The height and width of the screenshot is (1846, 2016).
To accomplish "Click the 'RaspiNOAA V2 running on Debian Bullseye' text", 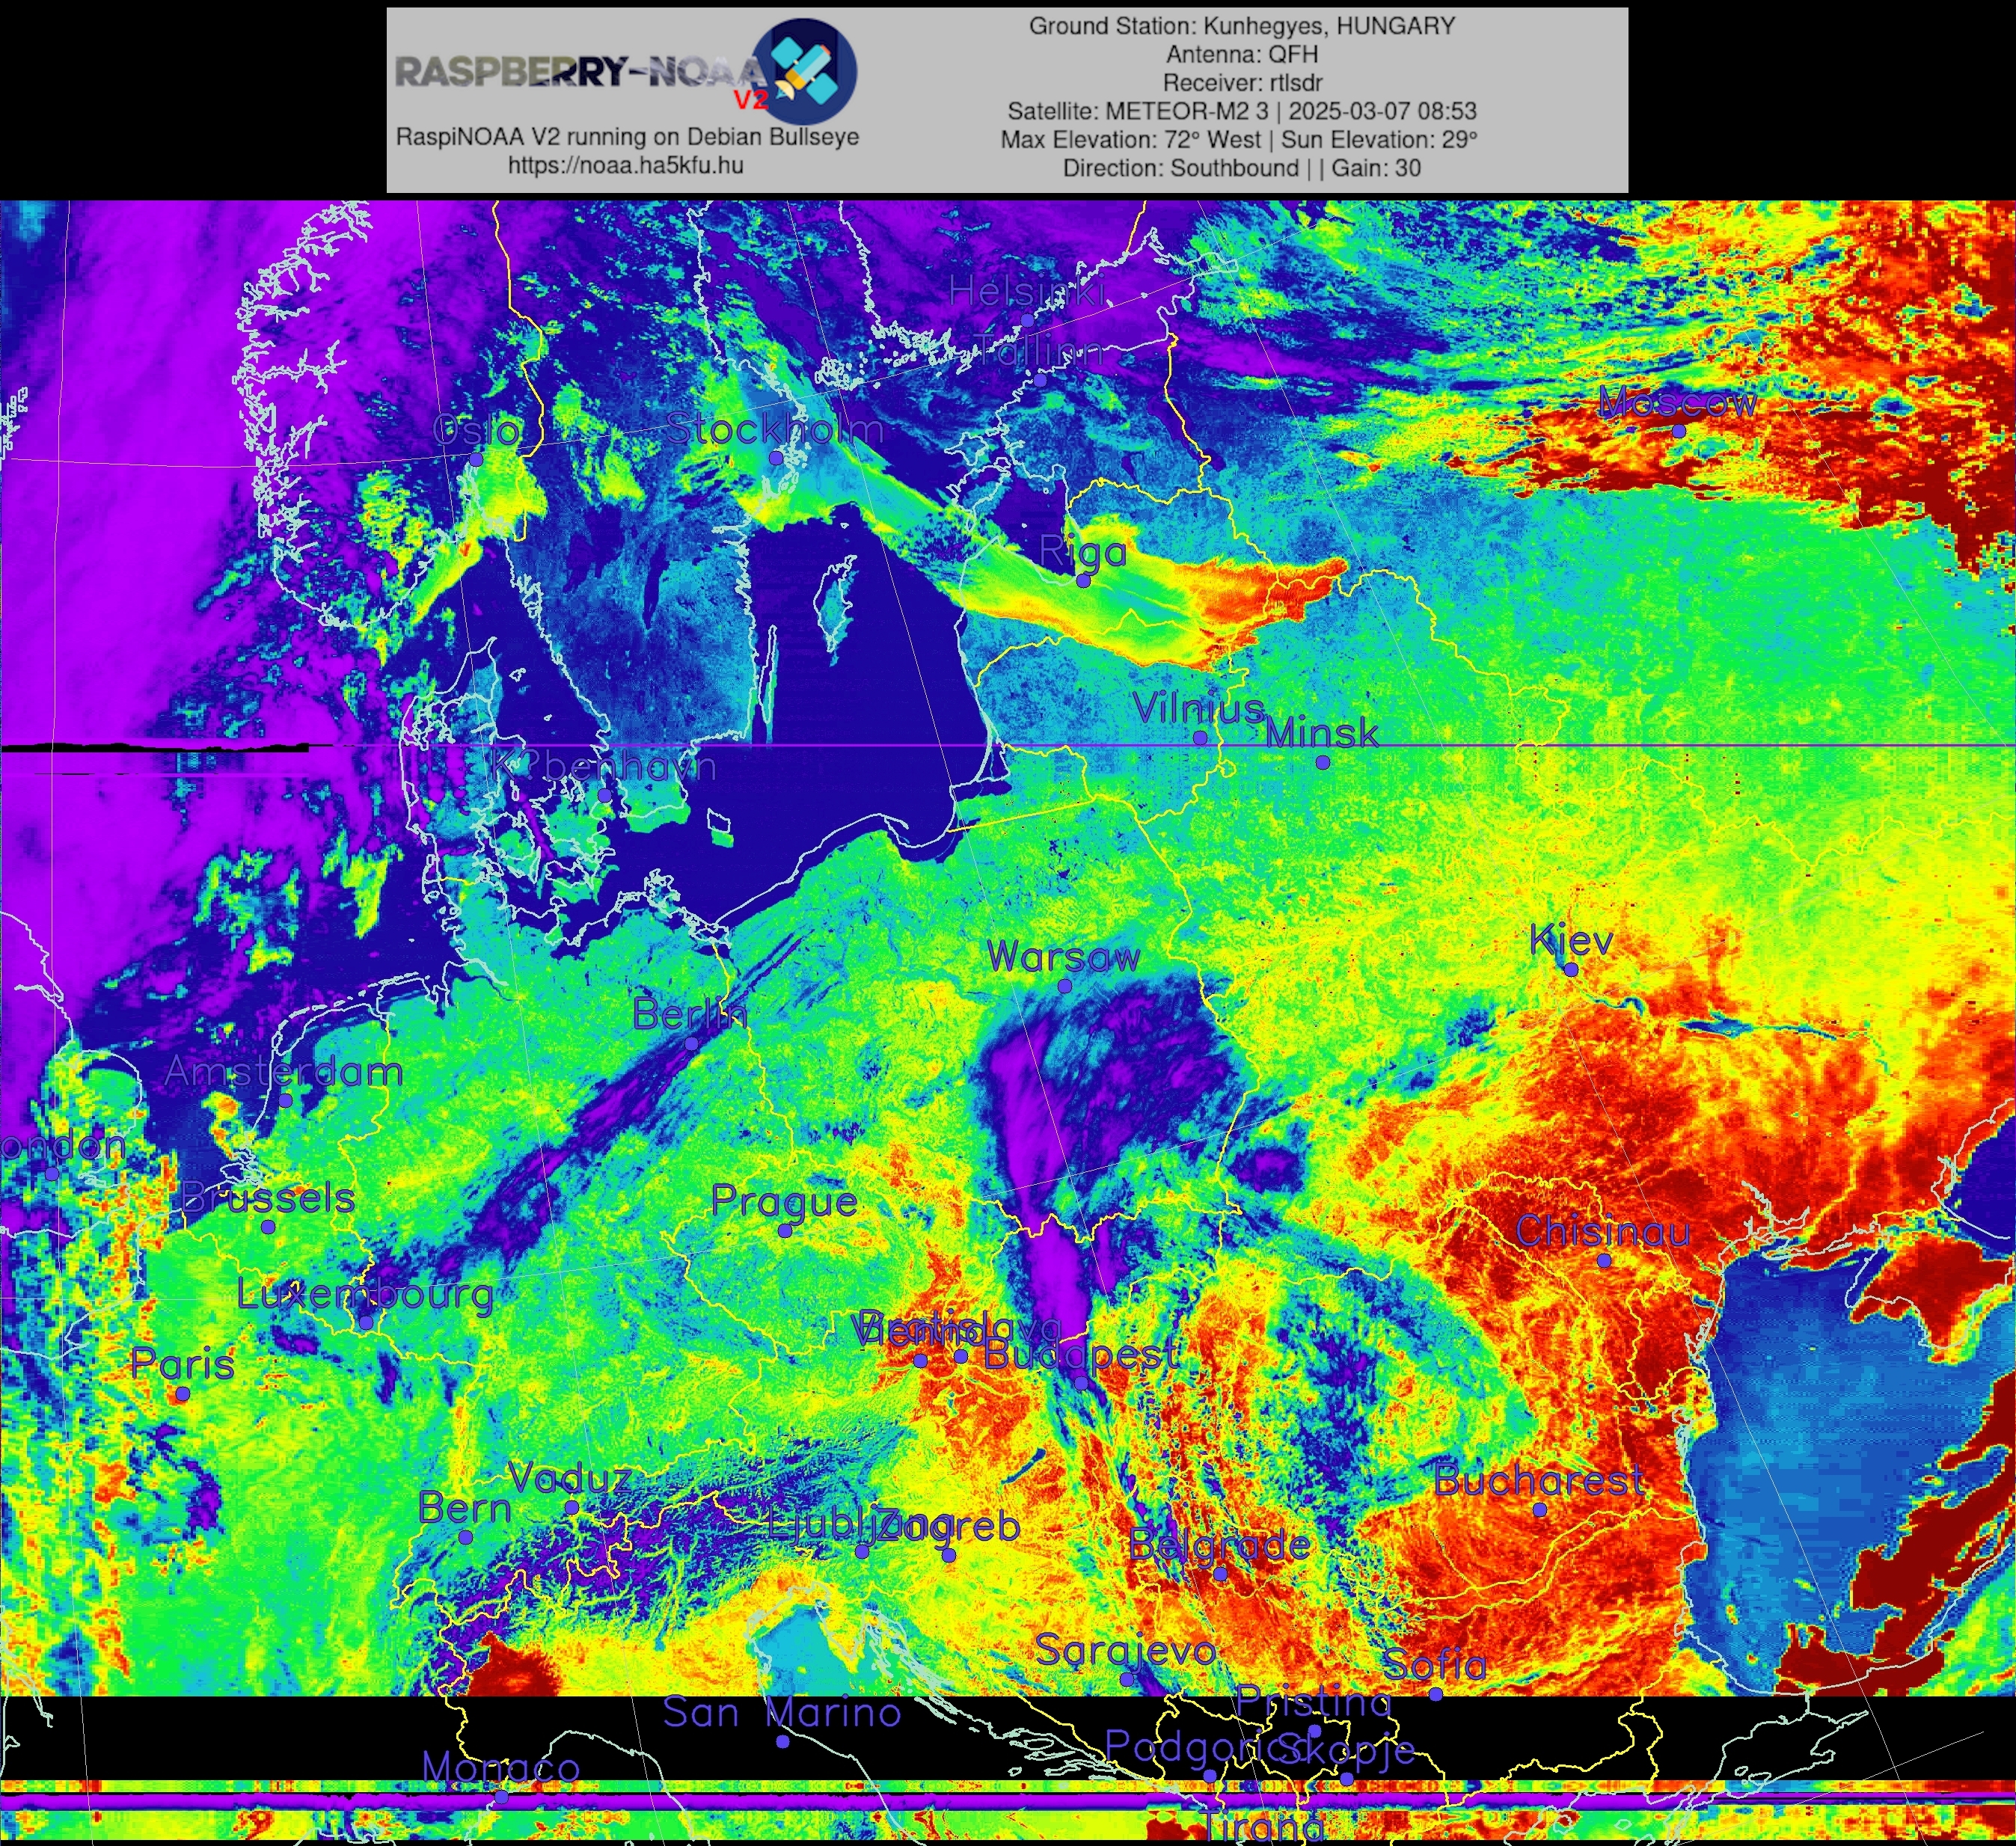I will coord(627,137).
